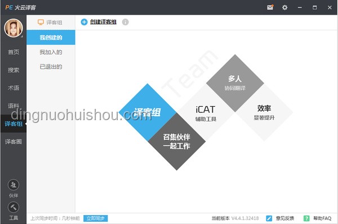Maximize the 火云译客 window
The height and width of the screenshot is (224, 338).
315,7
